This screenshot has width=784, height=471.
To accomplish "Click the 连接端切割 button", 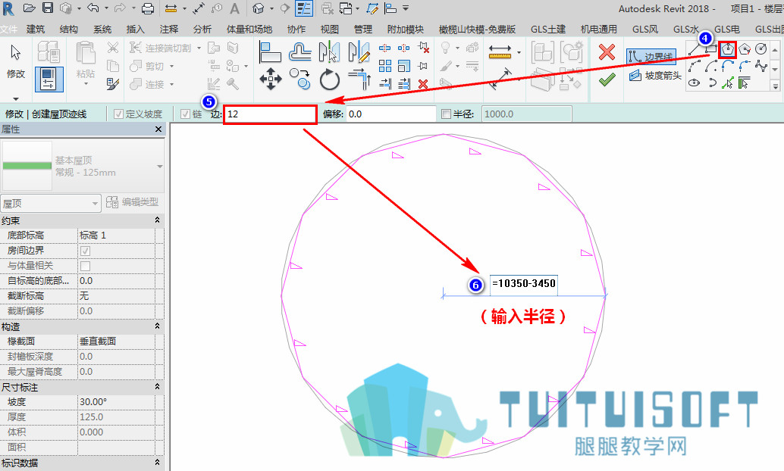I will [161, 48].
